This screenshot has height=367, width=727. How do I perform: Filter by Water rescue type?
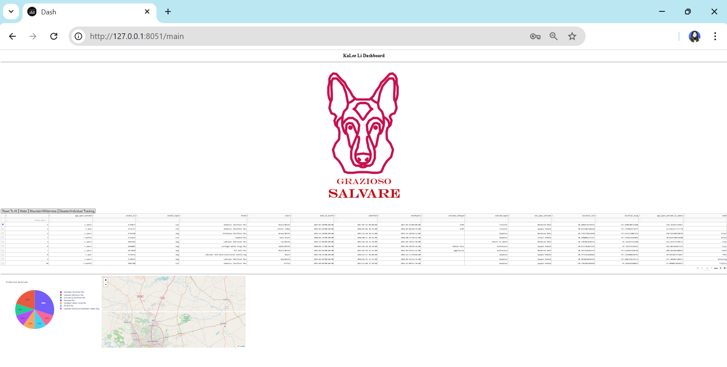pyautogui.click(x=24, y=211)
